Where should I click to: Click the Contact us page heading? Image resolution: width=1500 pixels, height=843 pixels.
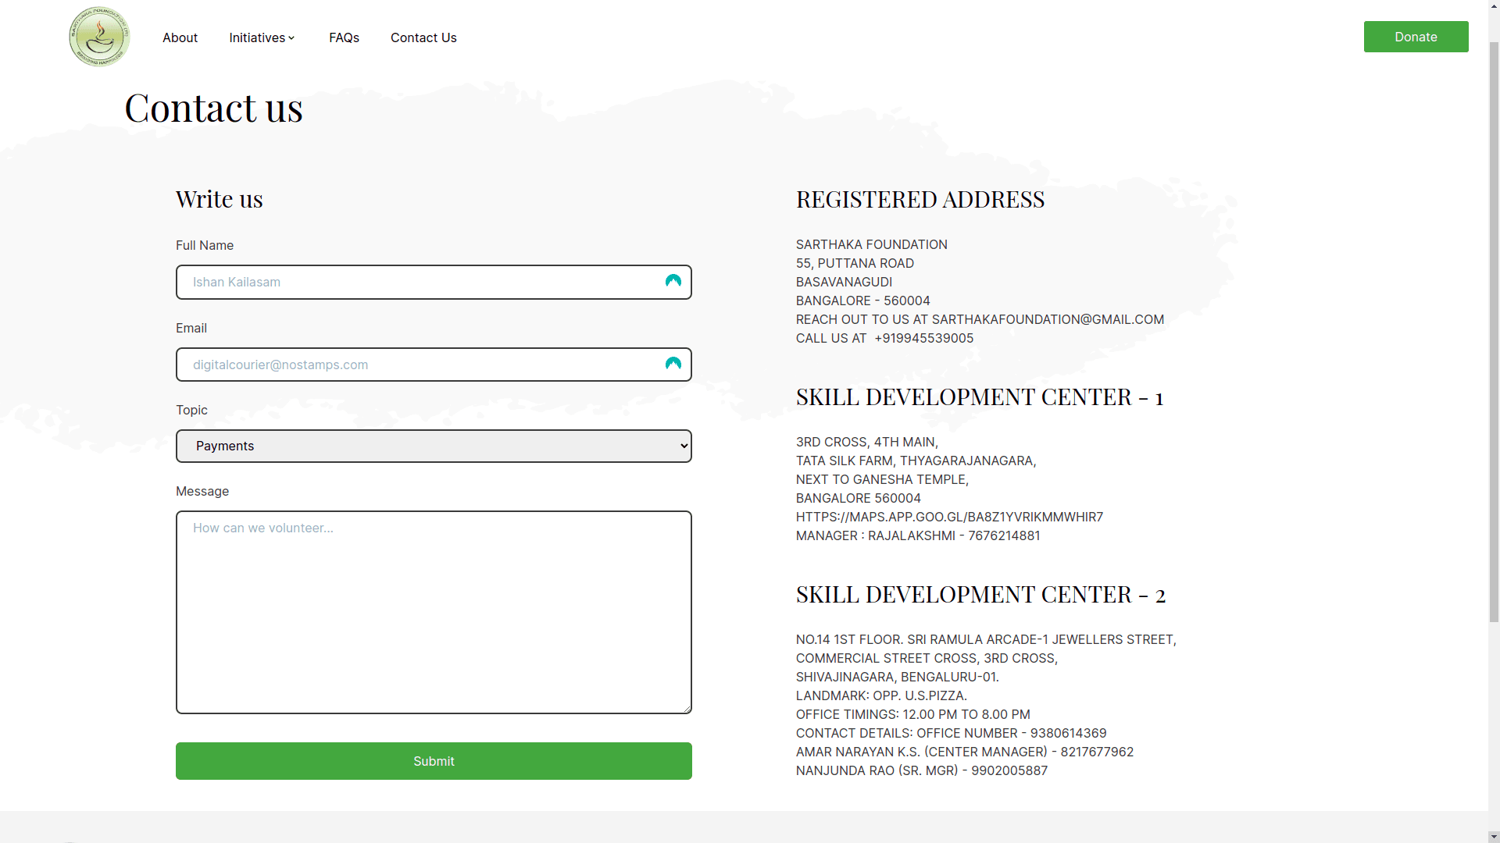pyautogui.click(x=213, y=108)
